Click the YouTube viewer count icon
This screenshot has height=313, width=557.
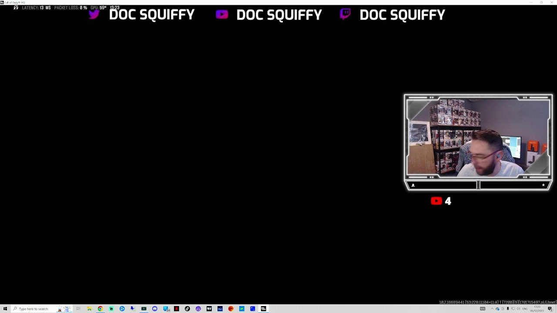coord(436,201)
